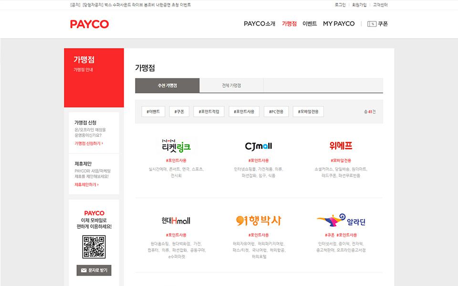Click the PAYCO mobile QR code
The image size is (458, 286).
94,247
